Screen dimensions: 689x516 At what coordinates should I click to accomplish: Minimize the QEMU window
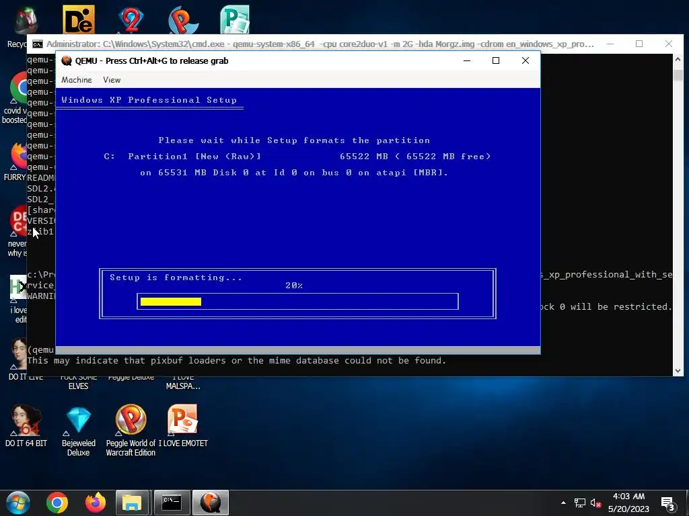pos(467,60)
